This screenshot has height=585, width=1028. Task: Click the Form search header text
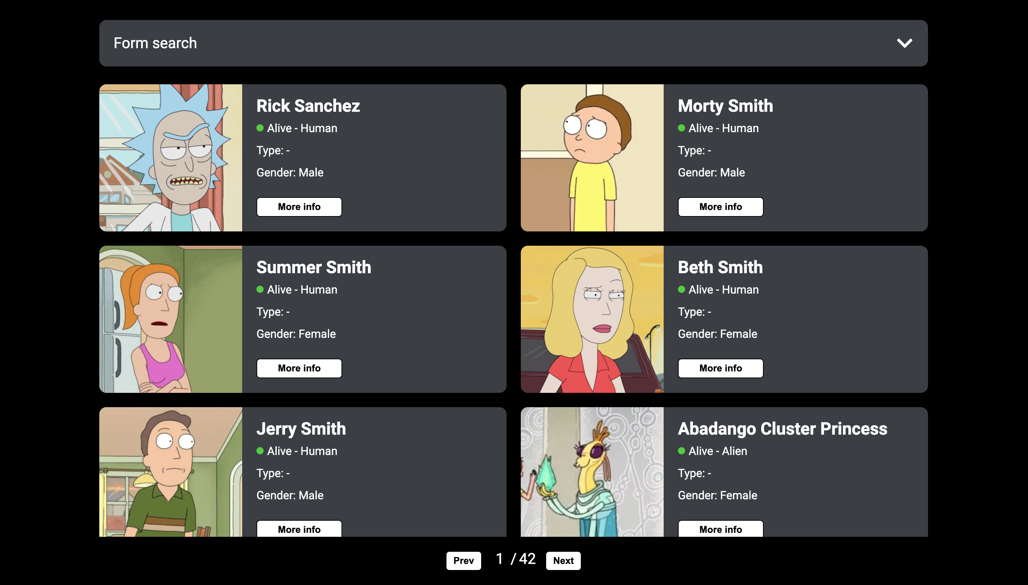pyautogui.click(x=155, y=43)
